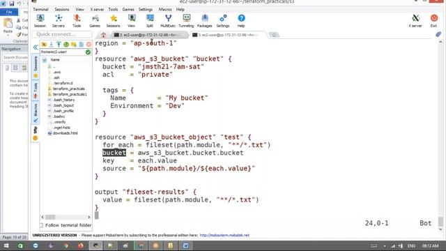Select the terraform_practicals1 folder

[70, 94]
